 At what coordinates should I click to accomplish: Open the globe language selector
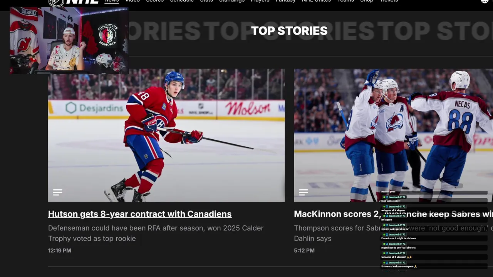485,1
